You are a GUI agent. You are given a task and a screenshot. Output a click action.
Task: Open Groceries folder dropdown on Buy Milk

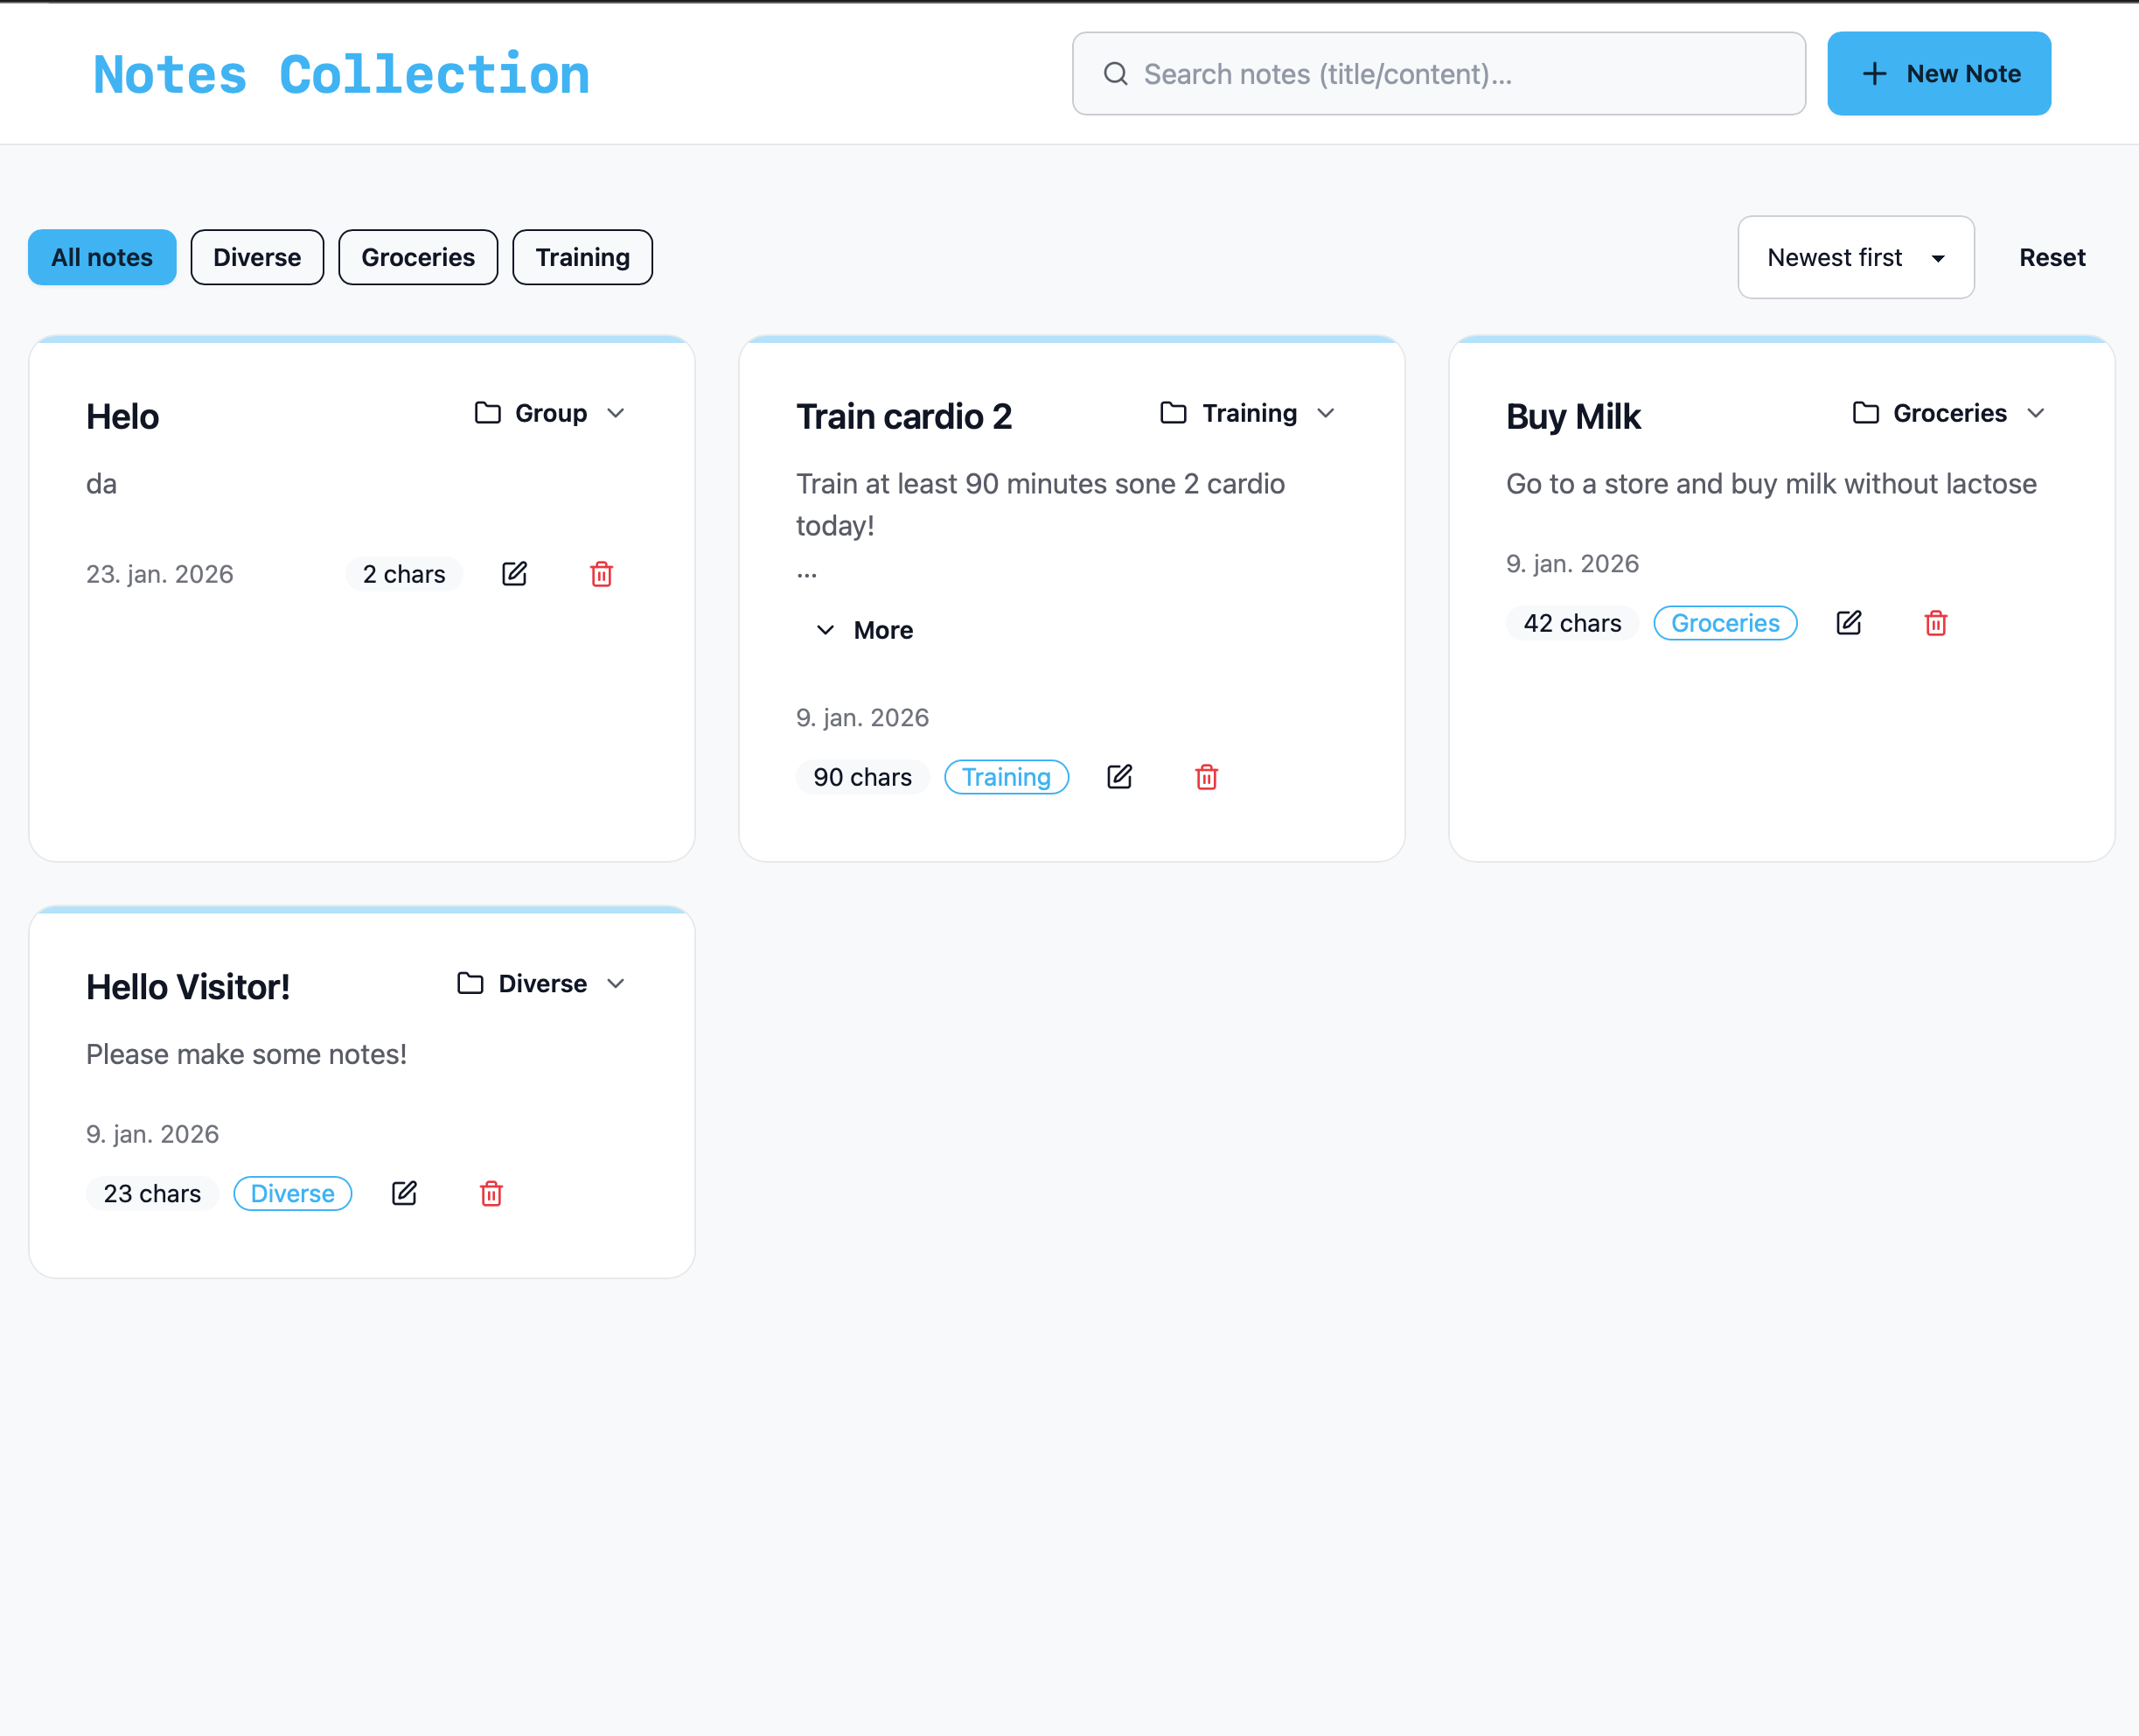[x=1948, y=413]
